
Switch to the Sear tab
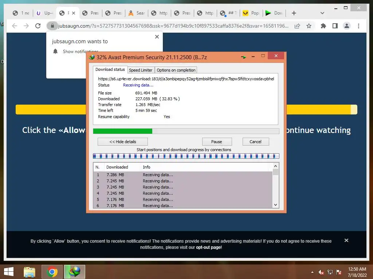point(137,13)
